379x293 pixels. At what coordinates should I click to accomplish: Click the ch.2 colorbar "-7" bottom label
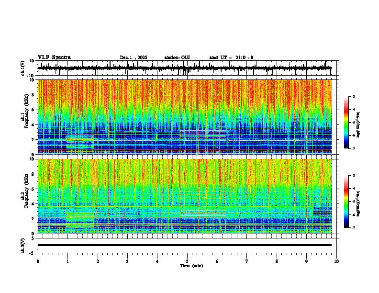[353, 227]
